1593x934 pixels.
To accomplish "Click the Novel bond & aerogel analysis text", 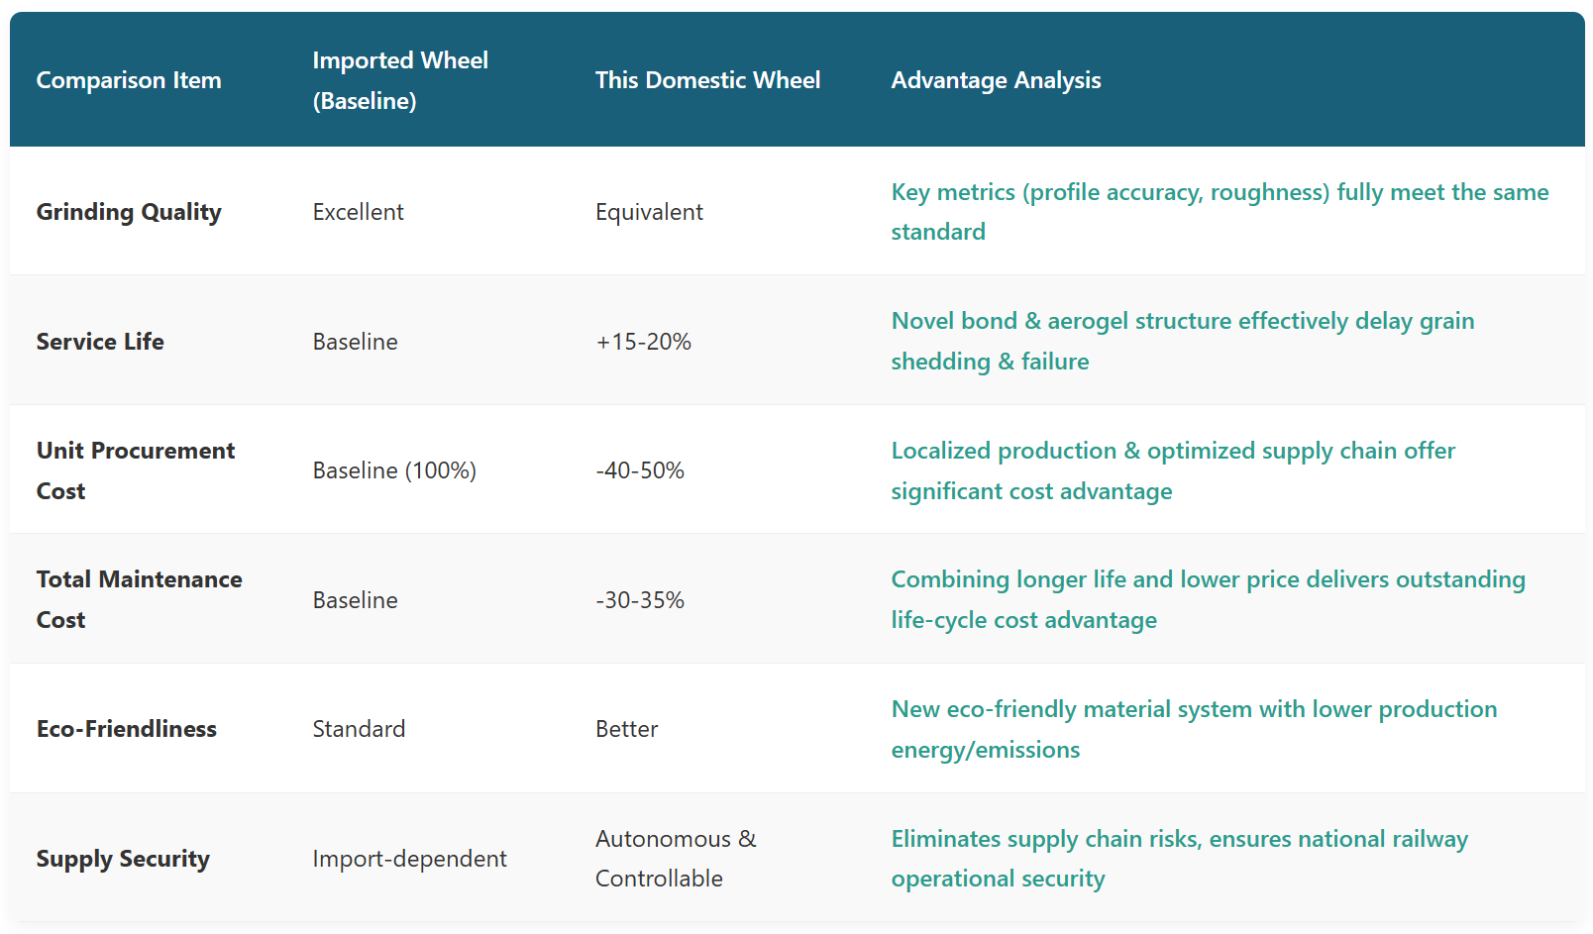I will pos(1182,341).
